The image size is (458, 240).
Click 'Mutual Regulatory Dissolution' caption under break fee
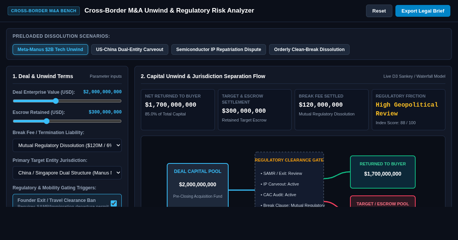click(327, 114)
